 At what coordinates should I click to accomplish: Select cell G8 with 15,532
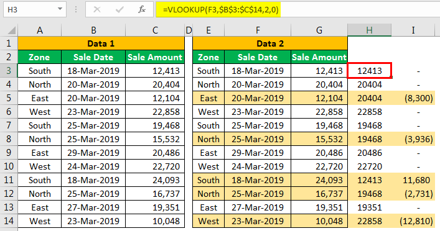click(319, 139)
